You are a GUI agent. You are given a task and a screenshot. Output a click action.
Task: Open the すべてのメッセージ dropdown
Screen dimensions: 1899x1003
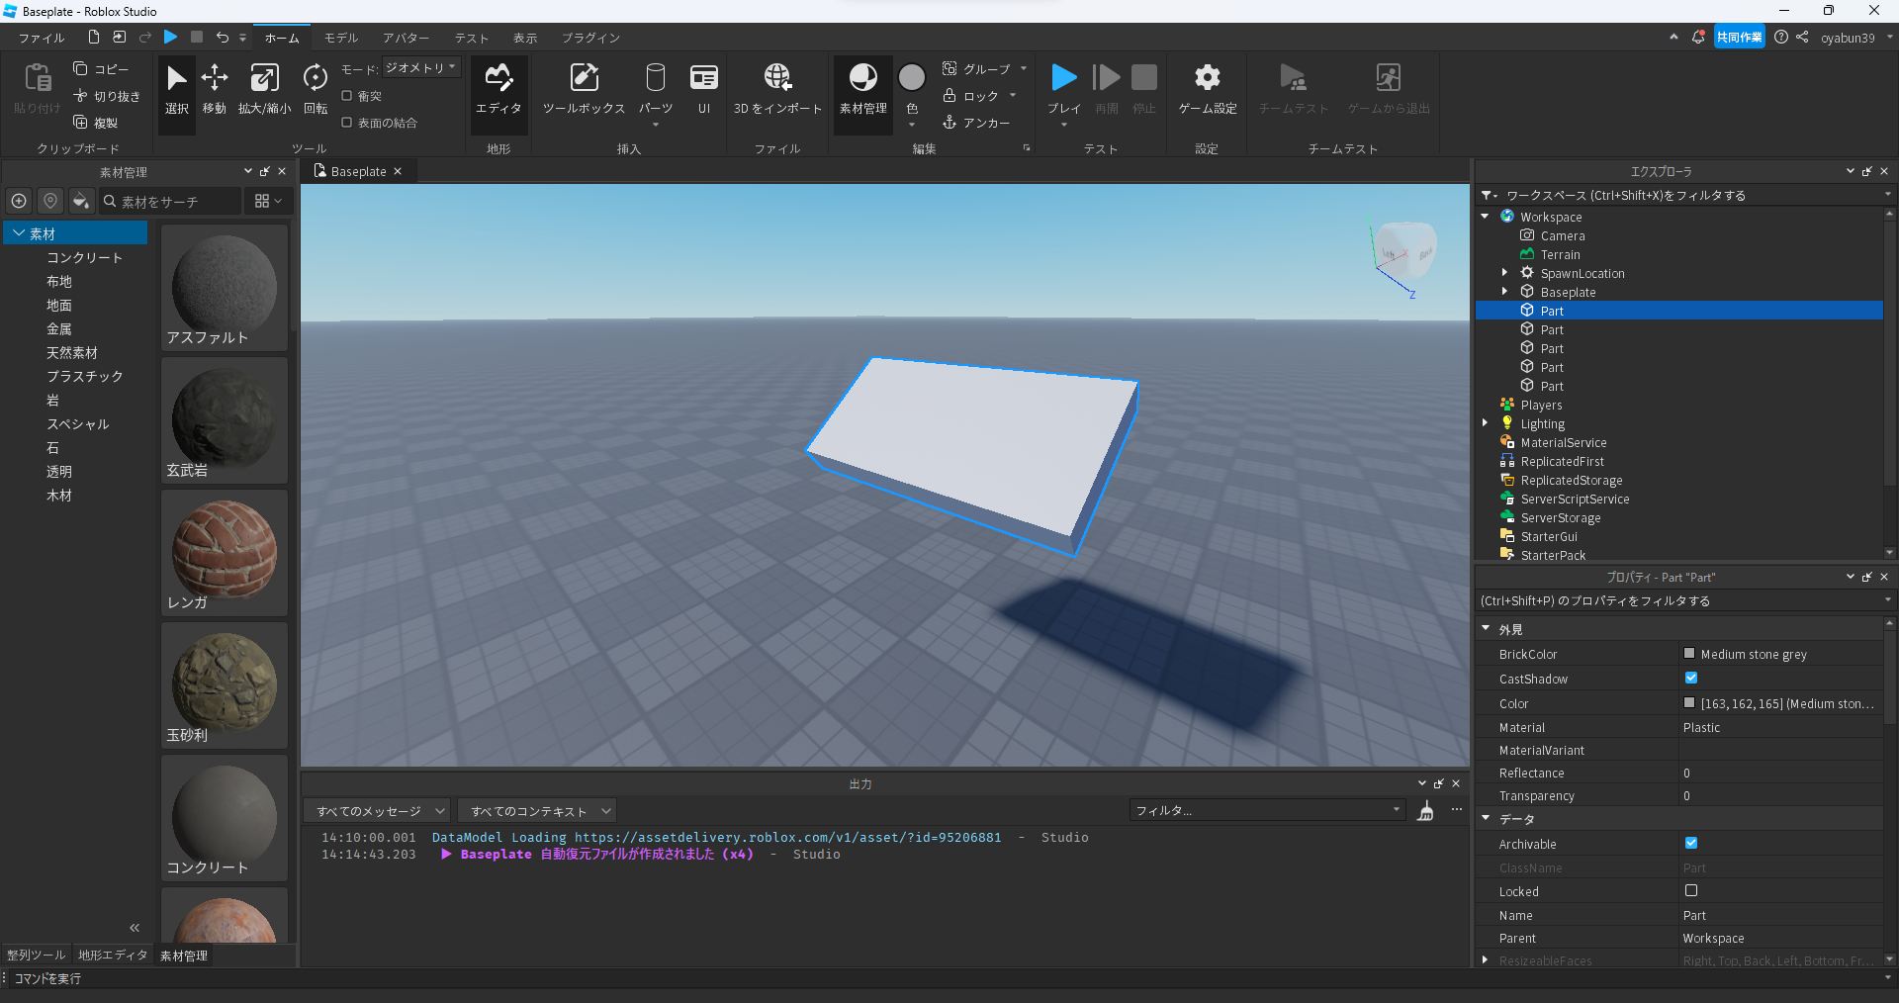[x=377, y=811]
